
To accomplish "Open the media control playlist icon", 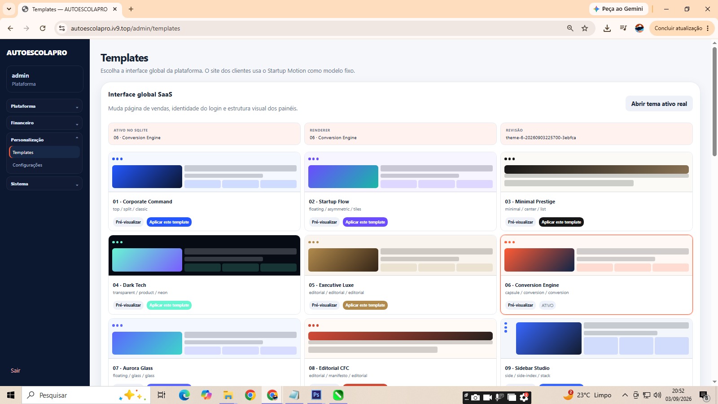I will [623, 28].
